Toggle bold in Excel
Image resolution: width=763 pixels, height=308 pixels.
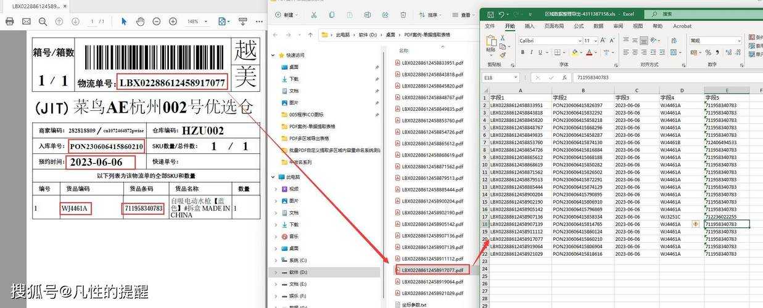click(x=522, y=53)
